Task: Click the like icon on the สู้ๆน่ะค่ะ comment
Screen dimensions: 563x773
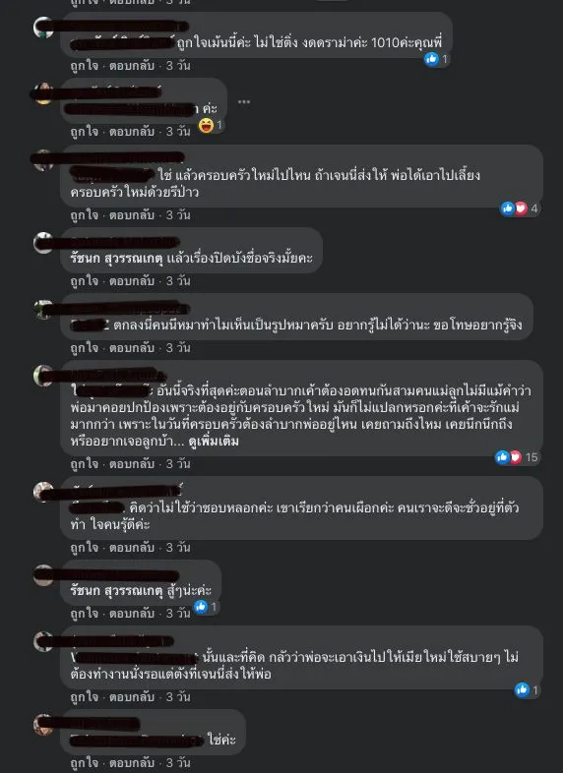Action: (201, 607)
